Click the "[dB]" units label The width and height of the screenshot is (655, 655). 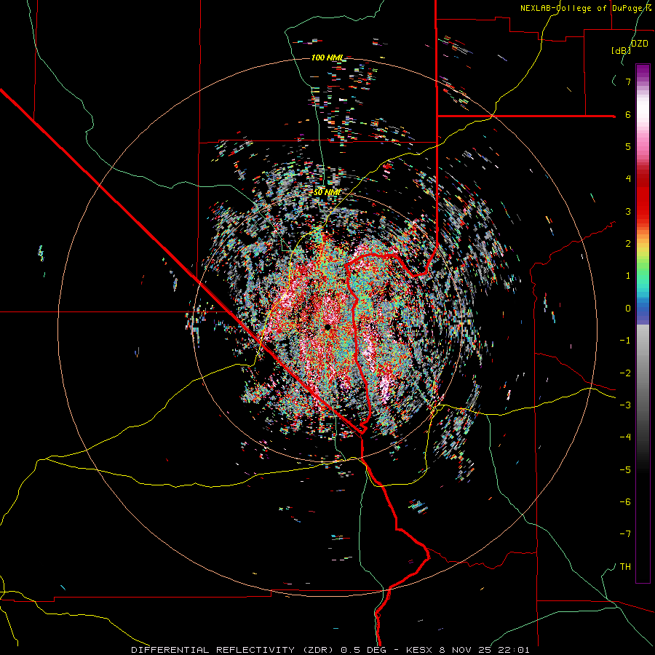click(622, 50)
